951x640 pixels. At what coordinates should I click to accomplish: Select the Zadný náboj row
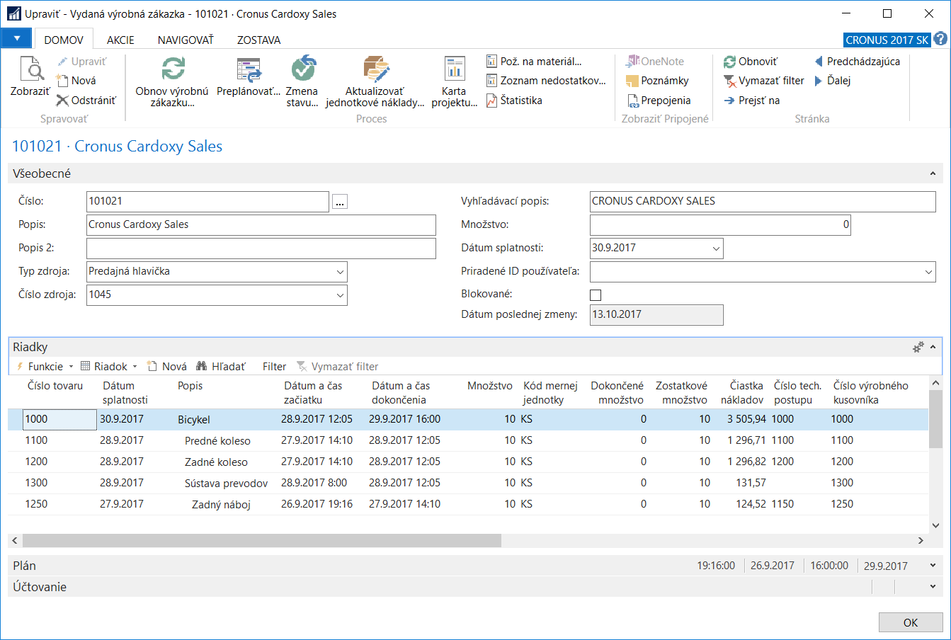coord(468,504)
